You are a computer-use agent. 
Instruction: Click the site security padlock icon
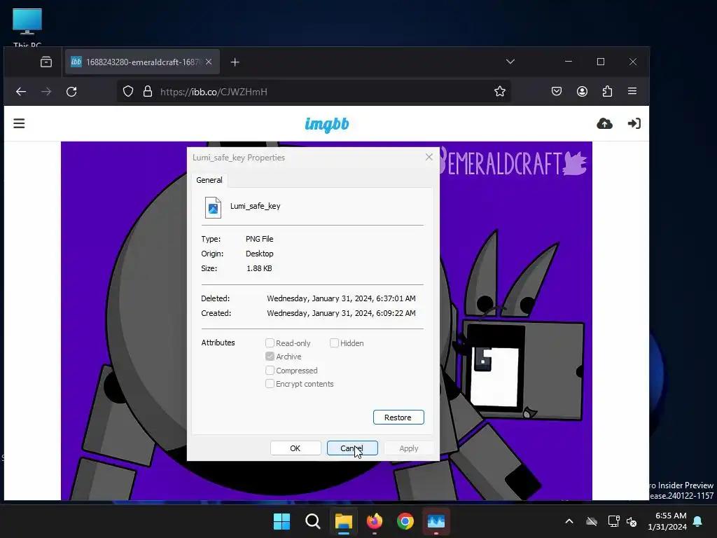pos(147,92)
